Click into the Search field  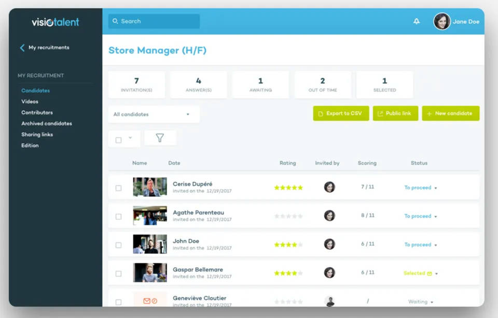pyautogui.click(x=154, y=21)
